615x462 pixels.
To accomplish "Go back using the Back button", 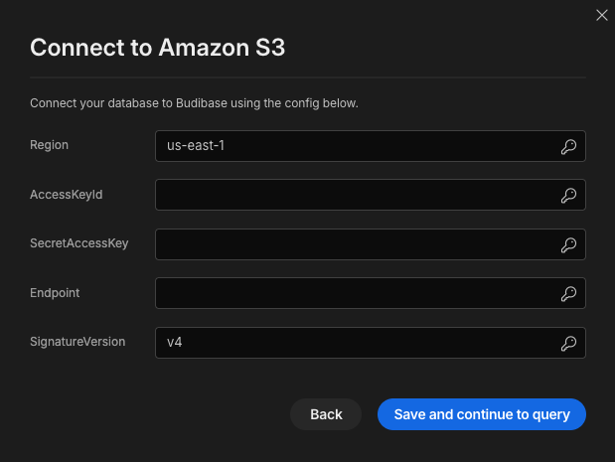I will click(x=326, y=414).
